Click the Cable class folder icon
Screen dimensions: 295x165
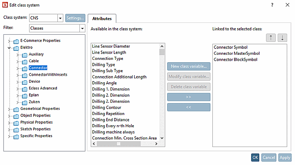(25, 61)
